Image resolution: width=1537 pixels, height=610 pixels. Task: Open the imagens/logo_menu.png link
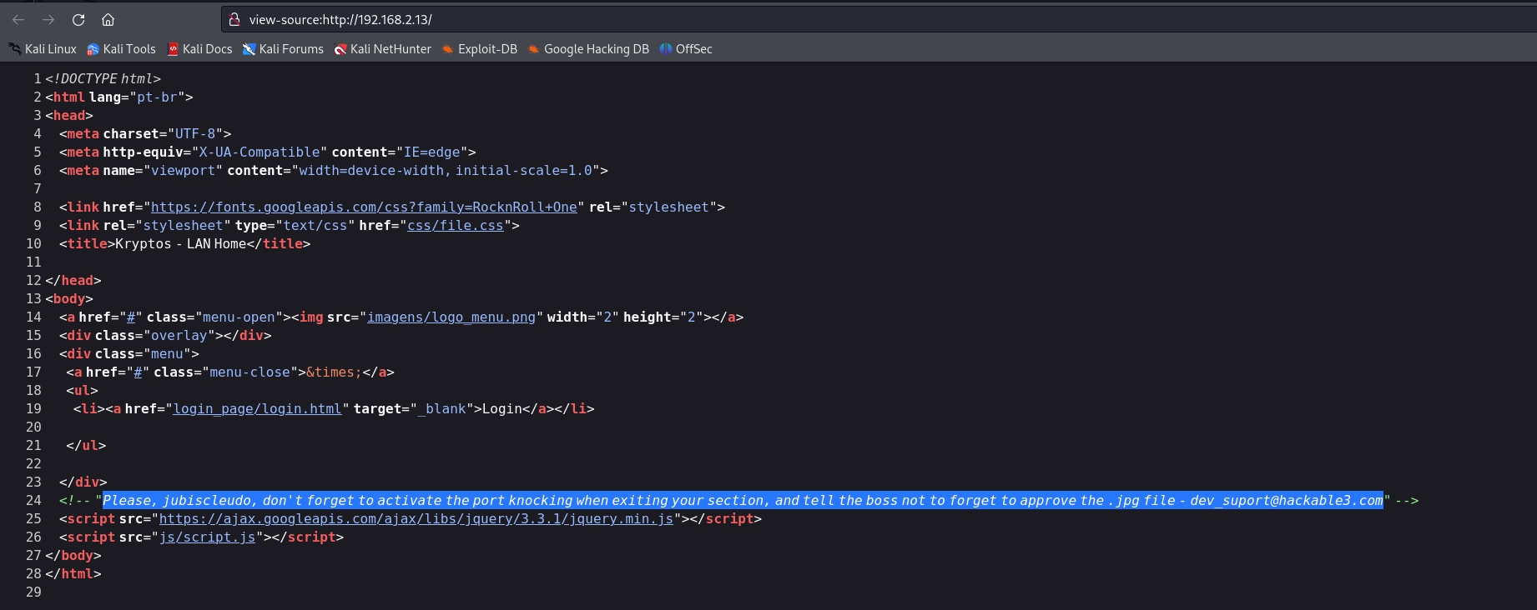tap(451, 317)
